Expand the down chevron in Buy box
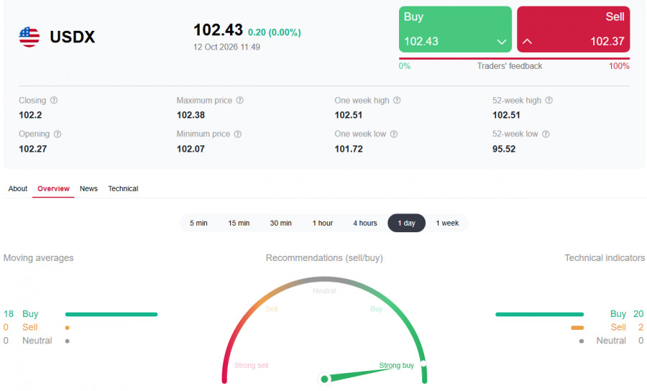 [x=502, y=42]
